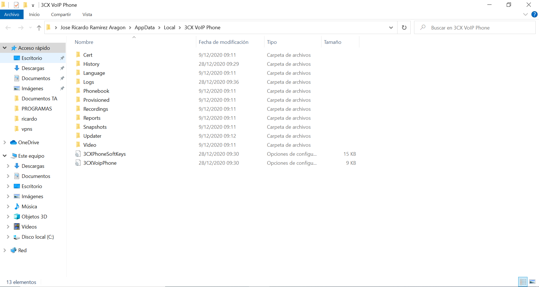Unpin Escritorio using its pin icon
539x287 pixels.
62,58
